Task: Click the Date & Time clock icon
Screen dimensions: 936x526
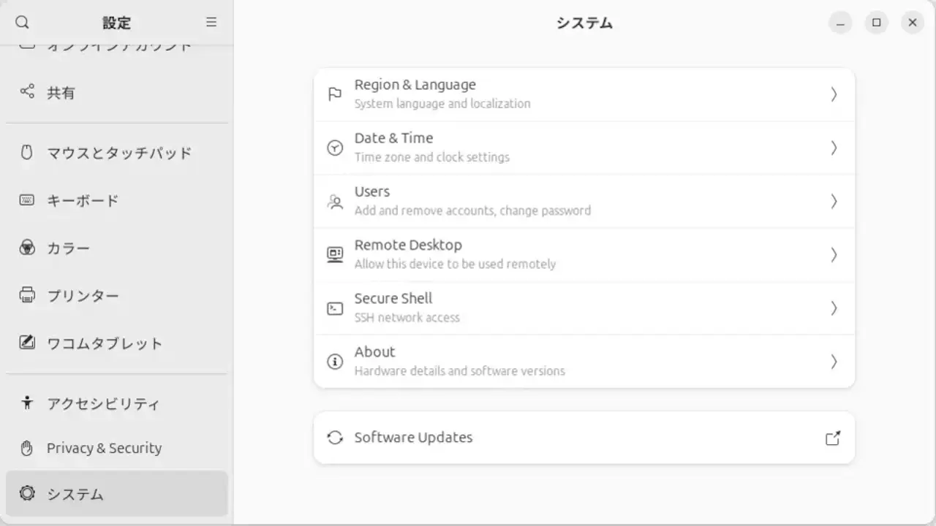Action: [x=335, y=148]
